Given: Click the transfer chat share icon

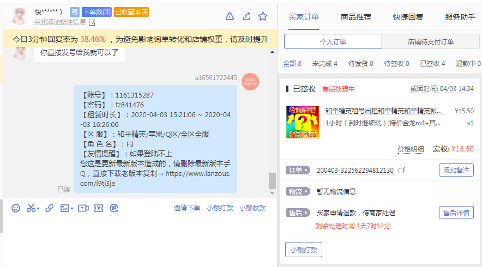Looking at the screenshot, I should coord(246,16).
